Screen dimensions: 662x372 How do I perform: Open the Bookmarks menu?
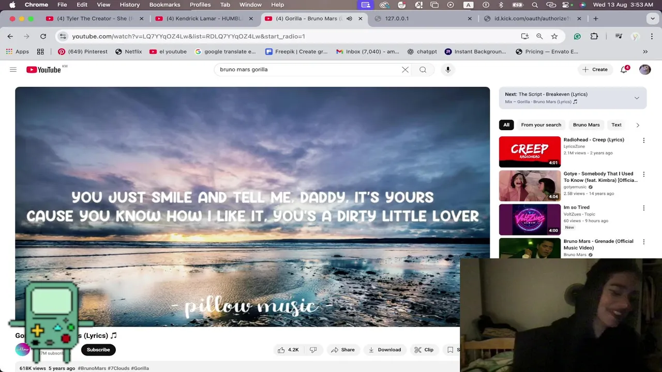click(164, 5)
